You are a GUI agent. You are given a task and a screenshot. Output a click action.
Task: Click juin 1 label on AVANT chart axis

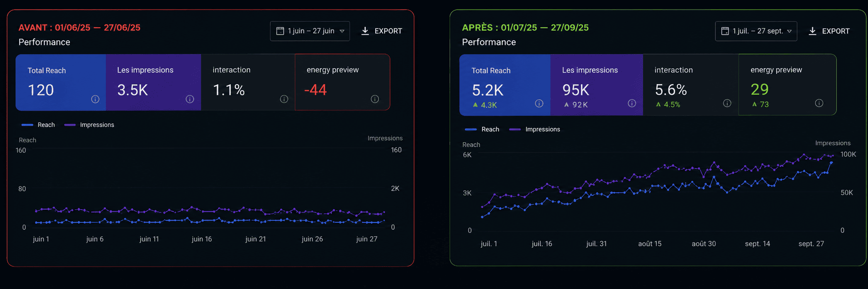[x=41, y=239]
